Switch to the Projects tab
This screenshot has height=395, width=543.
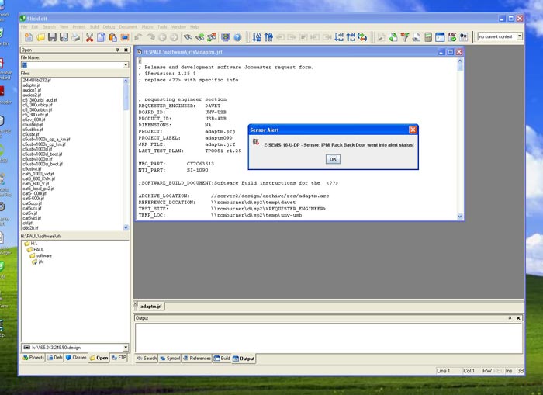tap(33, 358)
